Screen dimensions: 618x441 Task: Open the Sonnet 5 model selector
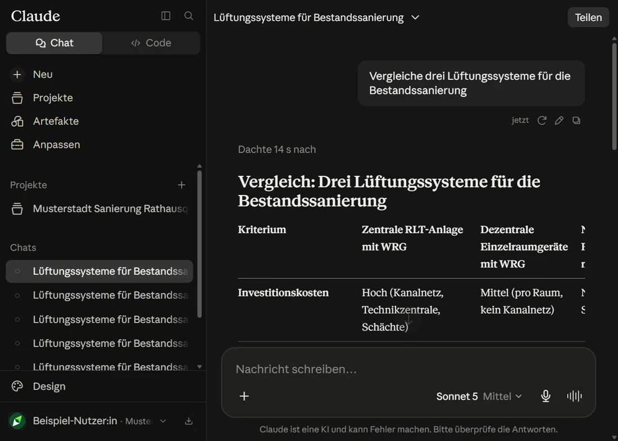click(479, 396)
